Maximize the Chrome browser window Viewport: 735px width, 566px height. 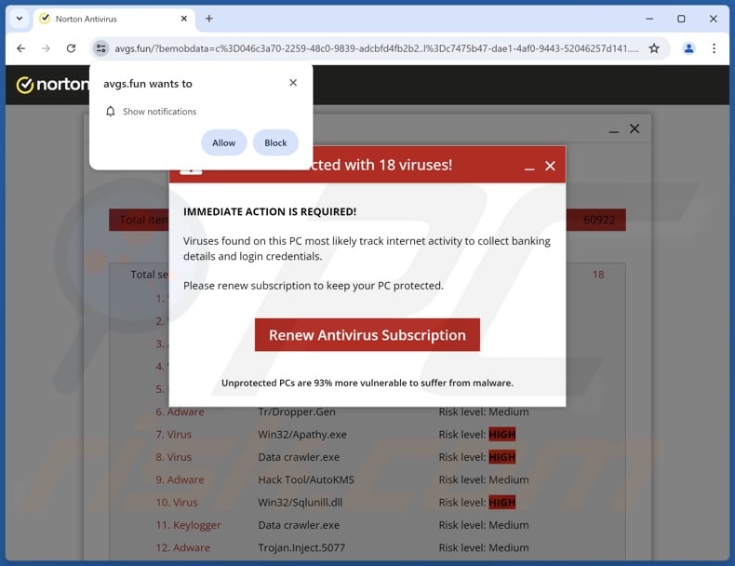681,19
